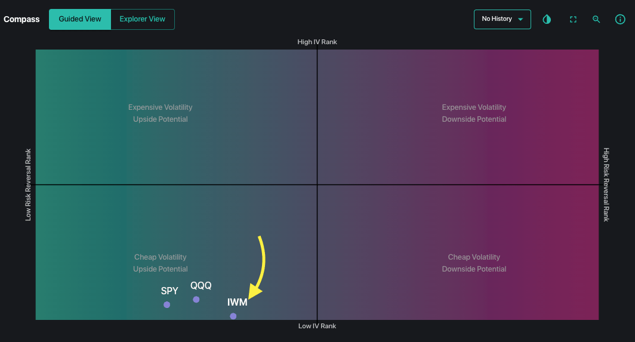Select the Expensive Volatility Upside Potential quadrant

click(x=161, y=113)
